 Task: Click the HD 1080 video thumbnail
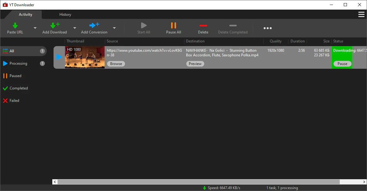coord(84,57)
